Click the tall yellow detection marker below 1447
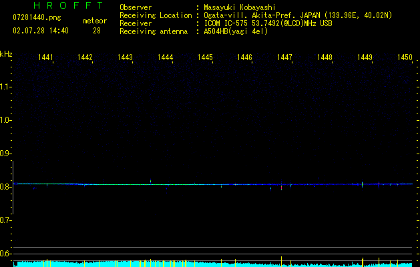420x267 pixels. click(282, 262)
